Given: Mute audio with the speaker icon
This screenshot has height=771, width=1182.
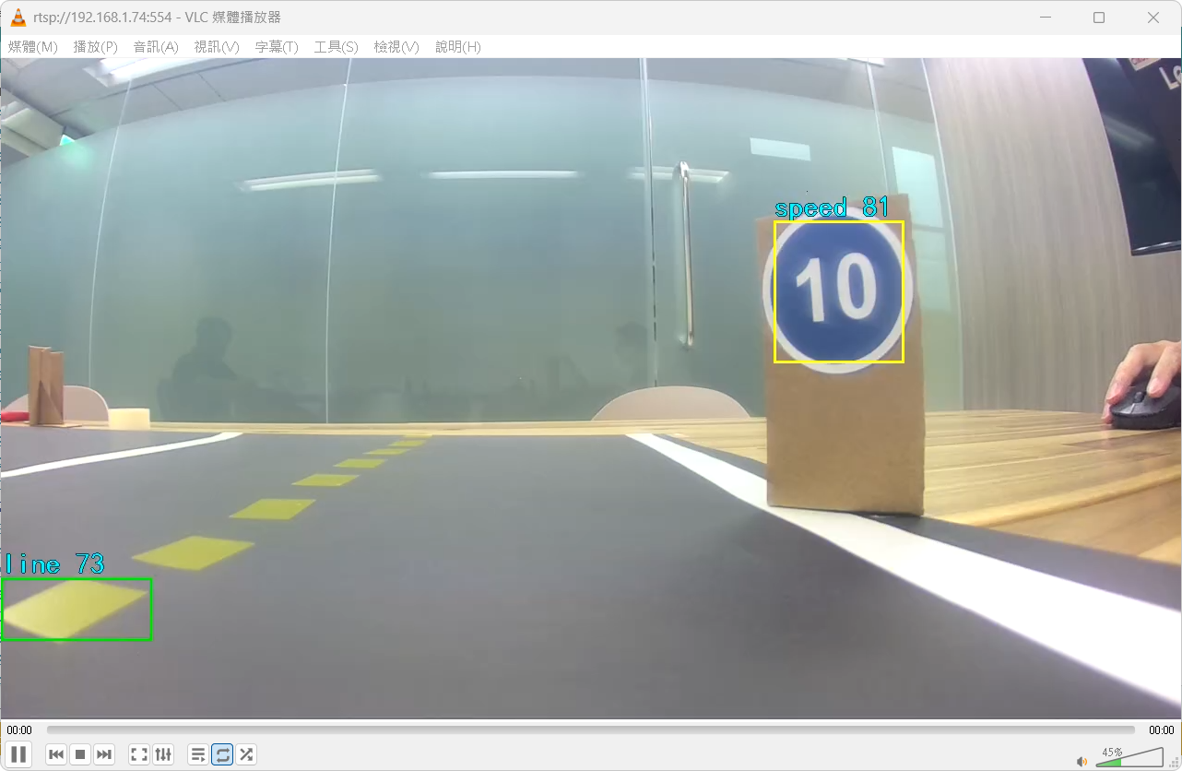Looking at the screenshot, I should tap(1082, 761).
